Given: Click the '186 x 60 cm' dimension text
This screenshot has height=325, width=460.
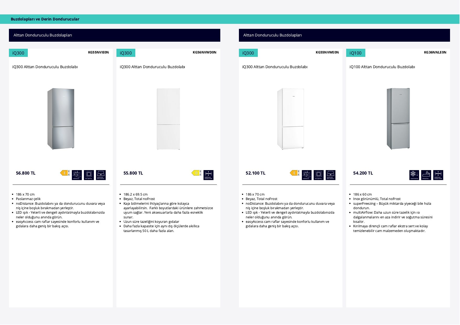Looking at the screenshot, I should [x=362, y=194].
